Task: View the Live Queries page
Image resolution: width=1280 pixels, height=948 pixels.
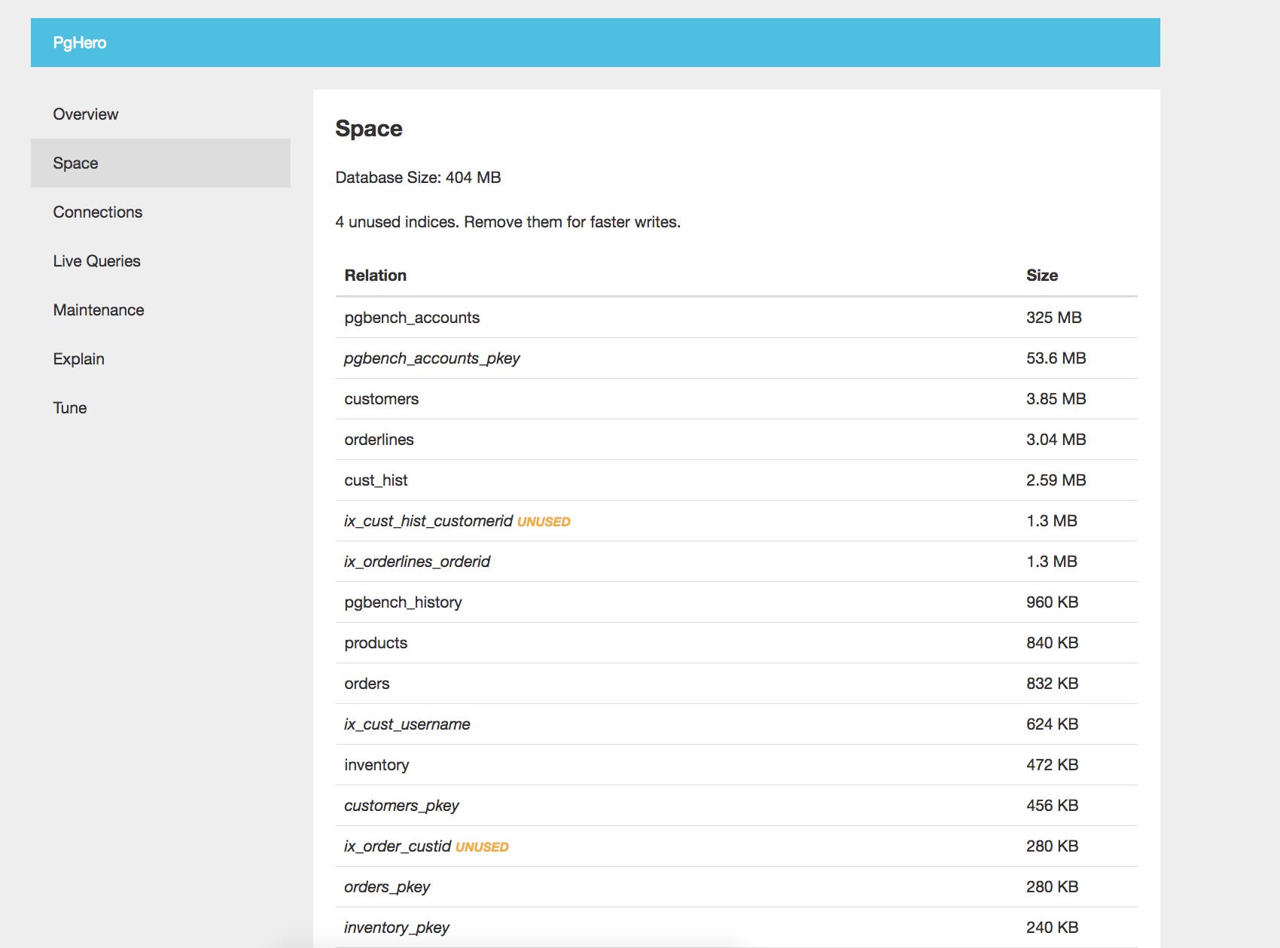Action: tap(96, 261)
